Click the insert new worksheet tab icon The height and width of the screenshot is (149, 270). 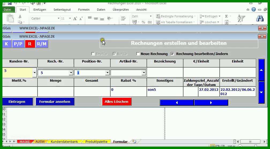coord(134,142)
